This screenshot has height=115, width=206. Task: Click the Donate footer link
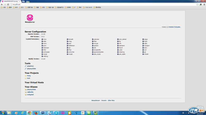pyautogui.click(x=104, y=100)
